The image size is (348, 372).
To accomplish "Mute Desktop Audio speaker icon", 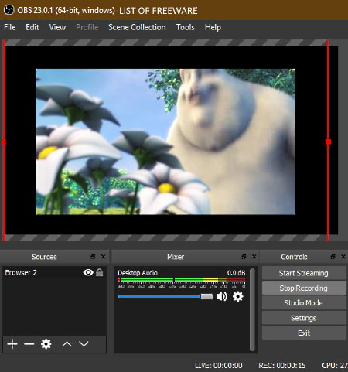I will coord(221,296).
